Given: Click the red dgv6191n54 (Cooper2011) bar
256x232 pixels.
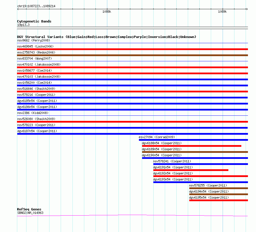Looking at the screenshot, I should [191, 170].
